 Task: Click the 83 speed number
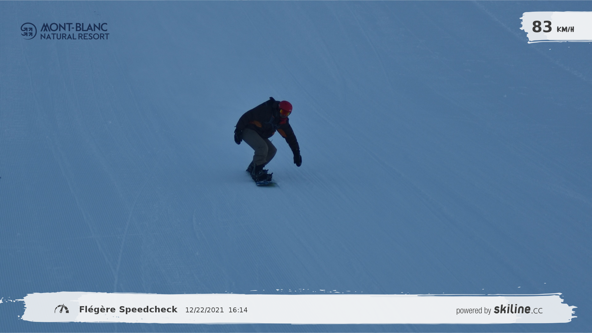pos(542,27)
